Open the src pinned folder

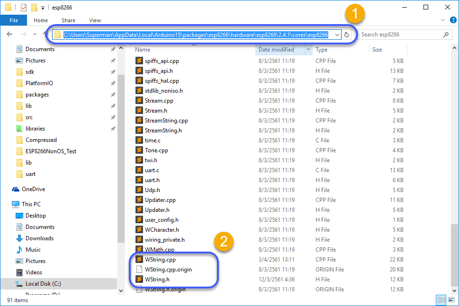pyautogui.click(x=29, y=117)
